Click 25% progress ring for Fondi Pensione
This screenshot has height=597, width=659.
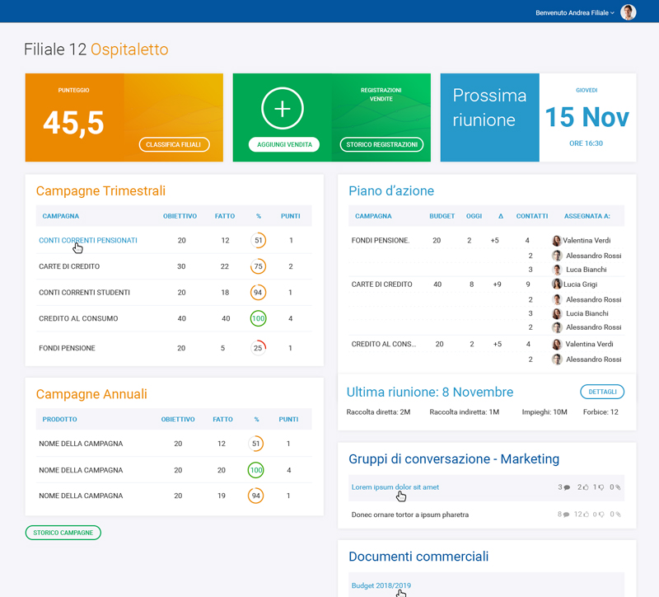tap(258, 348)
